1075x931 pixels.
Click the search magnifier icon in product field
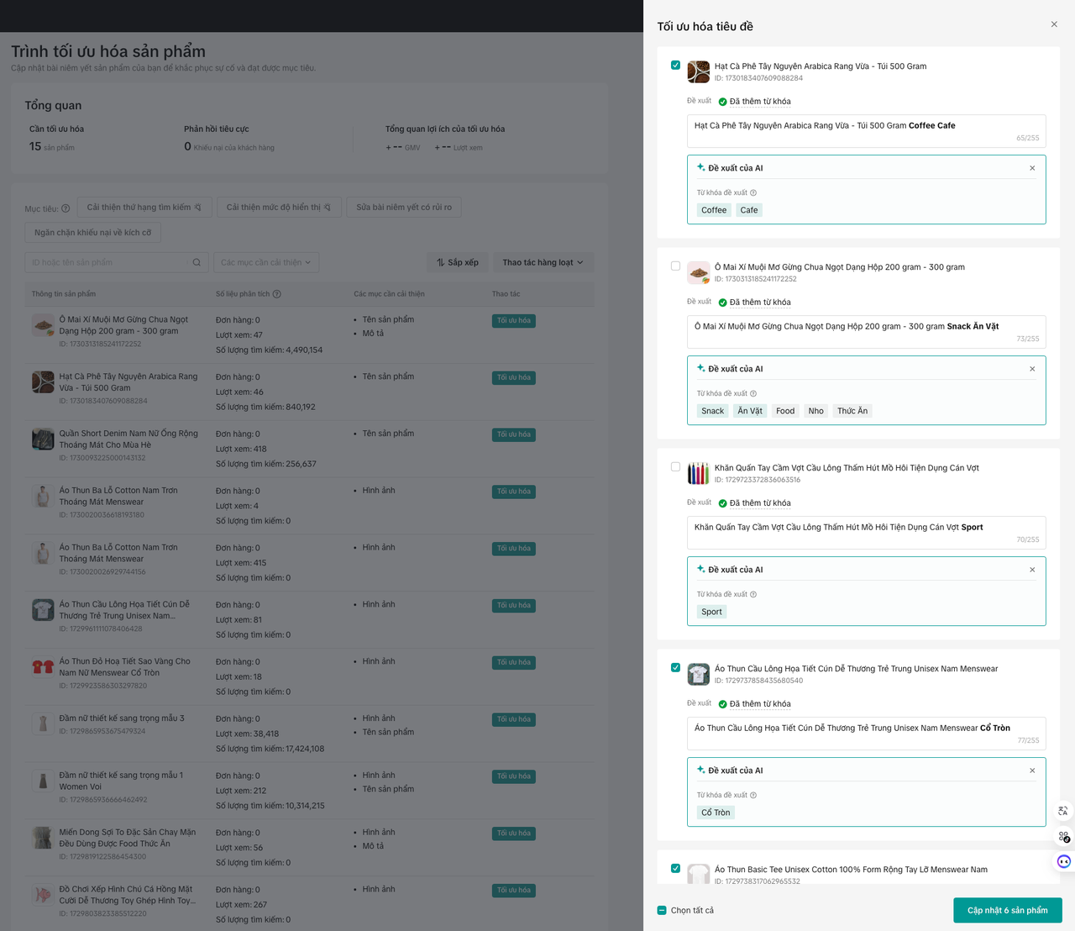(197, 262)
